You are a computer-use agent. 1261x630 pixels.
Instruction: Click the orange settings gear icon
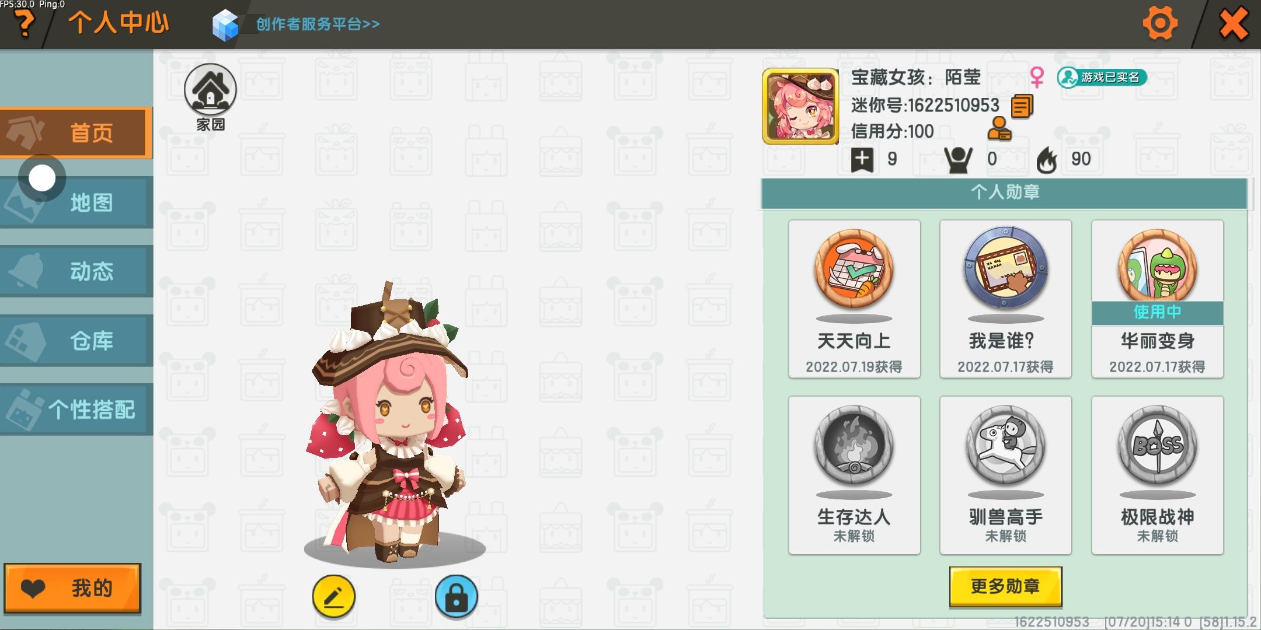1160,23
